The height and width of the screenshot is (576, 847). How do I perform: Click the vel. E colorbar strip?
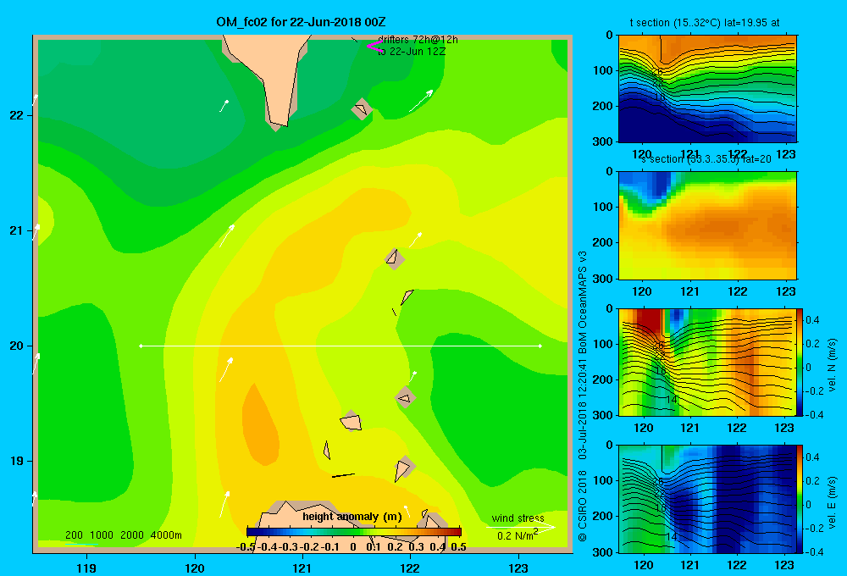[800, 499]
